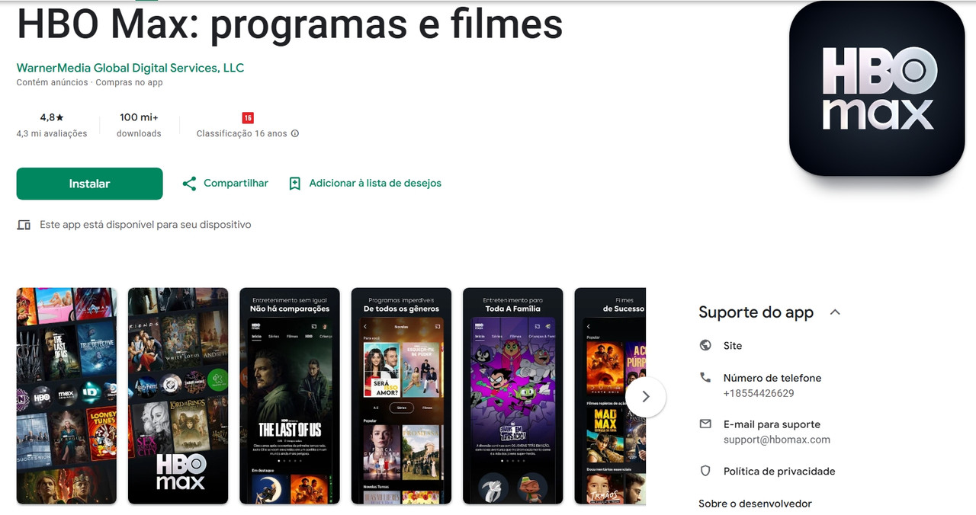Click the Adicionar à lista de desejos text
The height and width of the screenshot is (515, 976).
pos(375,183)
